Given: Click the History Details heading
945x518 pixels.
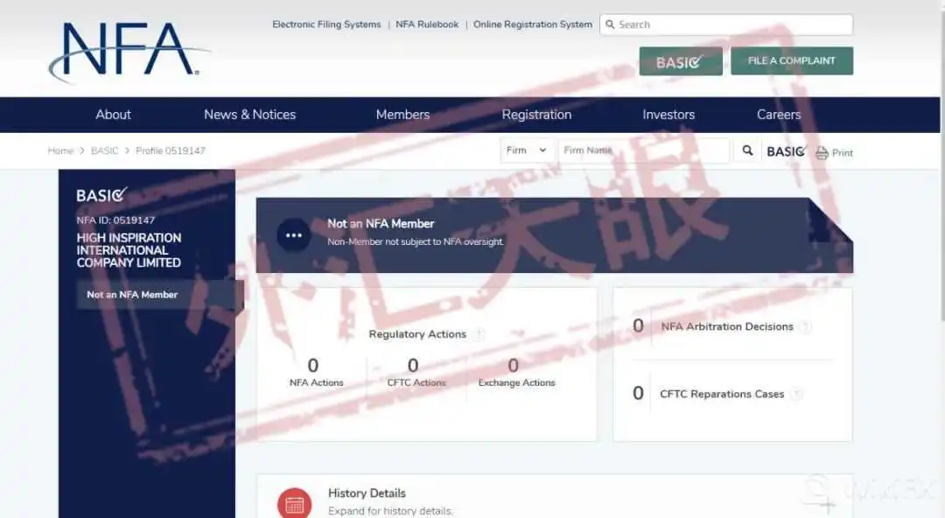Looking at the screenshot, I should pos(367,493).
